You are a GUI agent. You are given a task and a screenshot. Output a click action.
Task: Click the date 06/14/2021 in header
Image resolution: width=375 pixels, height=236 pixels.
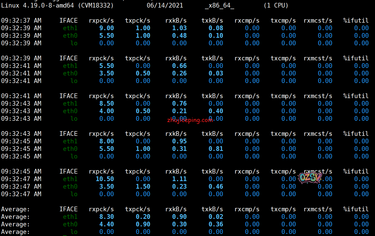(165, 5)
